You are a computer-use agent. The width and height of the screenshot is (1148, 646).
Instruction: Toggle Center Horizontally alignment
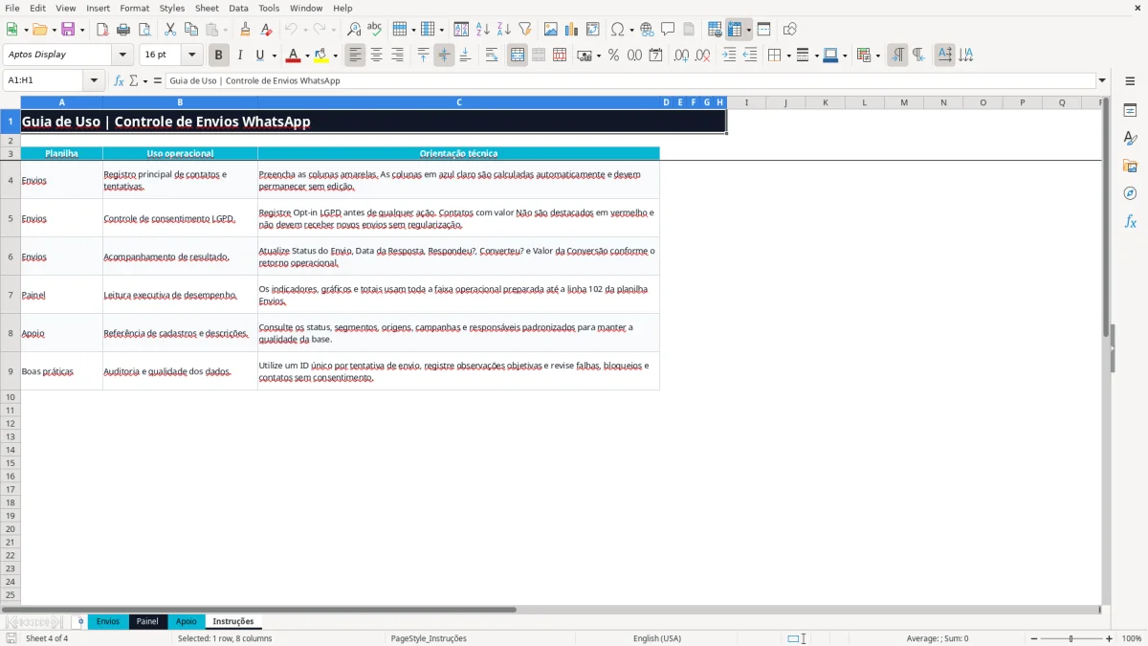[x=376, y=56]
